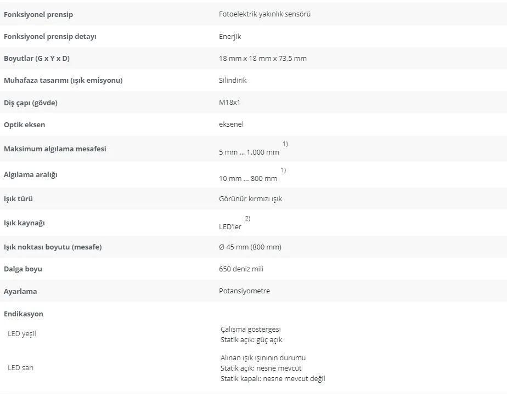507x403 pixels.
Task: Select the 'Ø 45 mm (800 mm)' light spot value
Action: [250, 247]
